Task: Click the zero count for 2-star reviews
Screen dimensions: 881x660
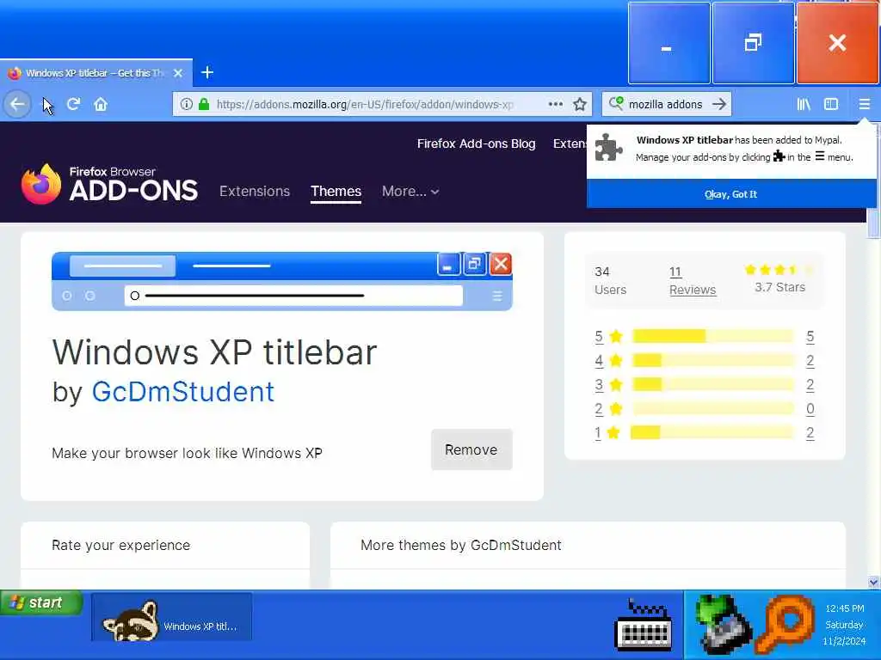Action: pyautogui.click(x=810, y=408)
